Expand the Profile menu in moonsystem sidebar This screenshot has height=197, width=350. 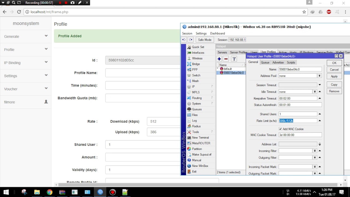point(26,50)
